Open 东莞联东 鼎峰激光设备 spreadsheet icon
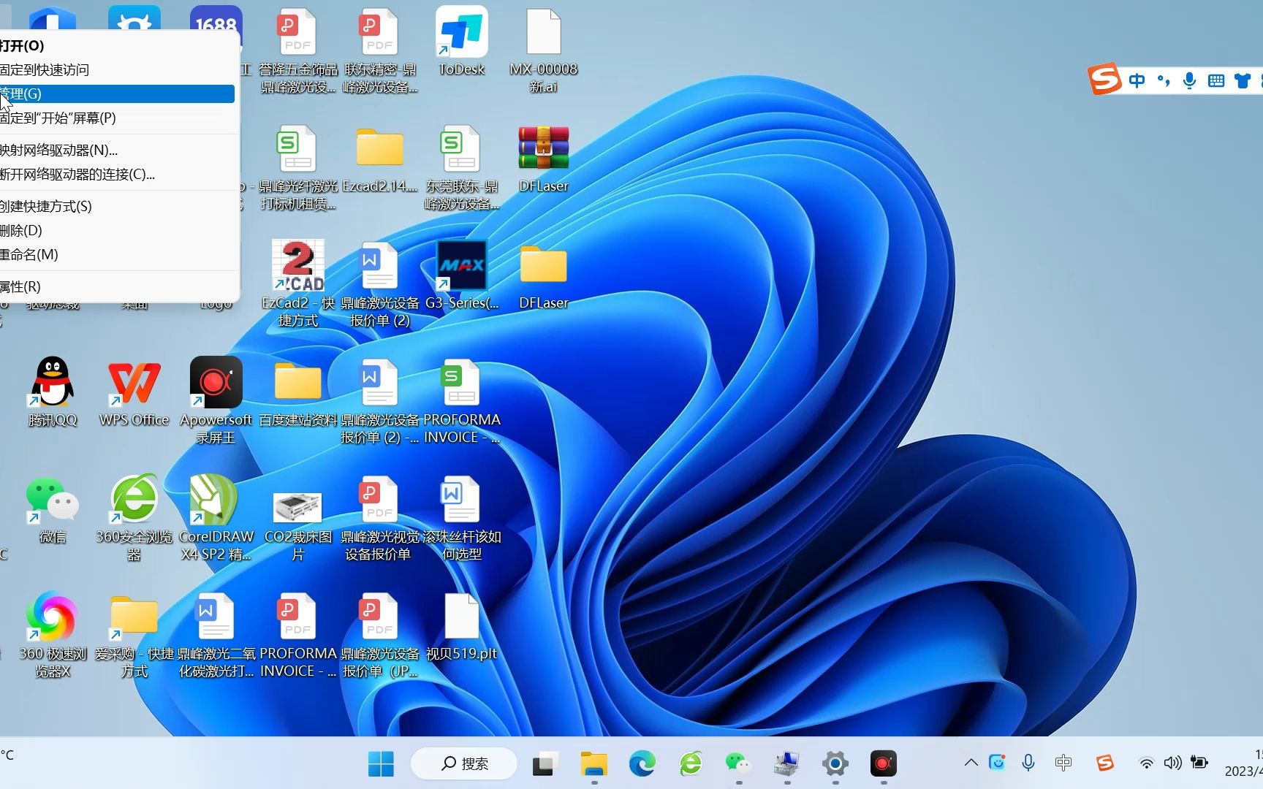1263x789 pixels. tap(460, 148)
